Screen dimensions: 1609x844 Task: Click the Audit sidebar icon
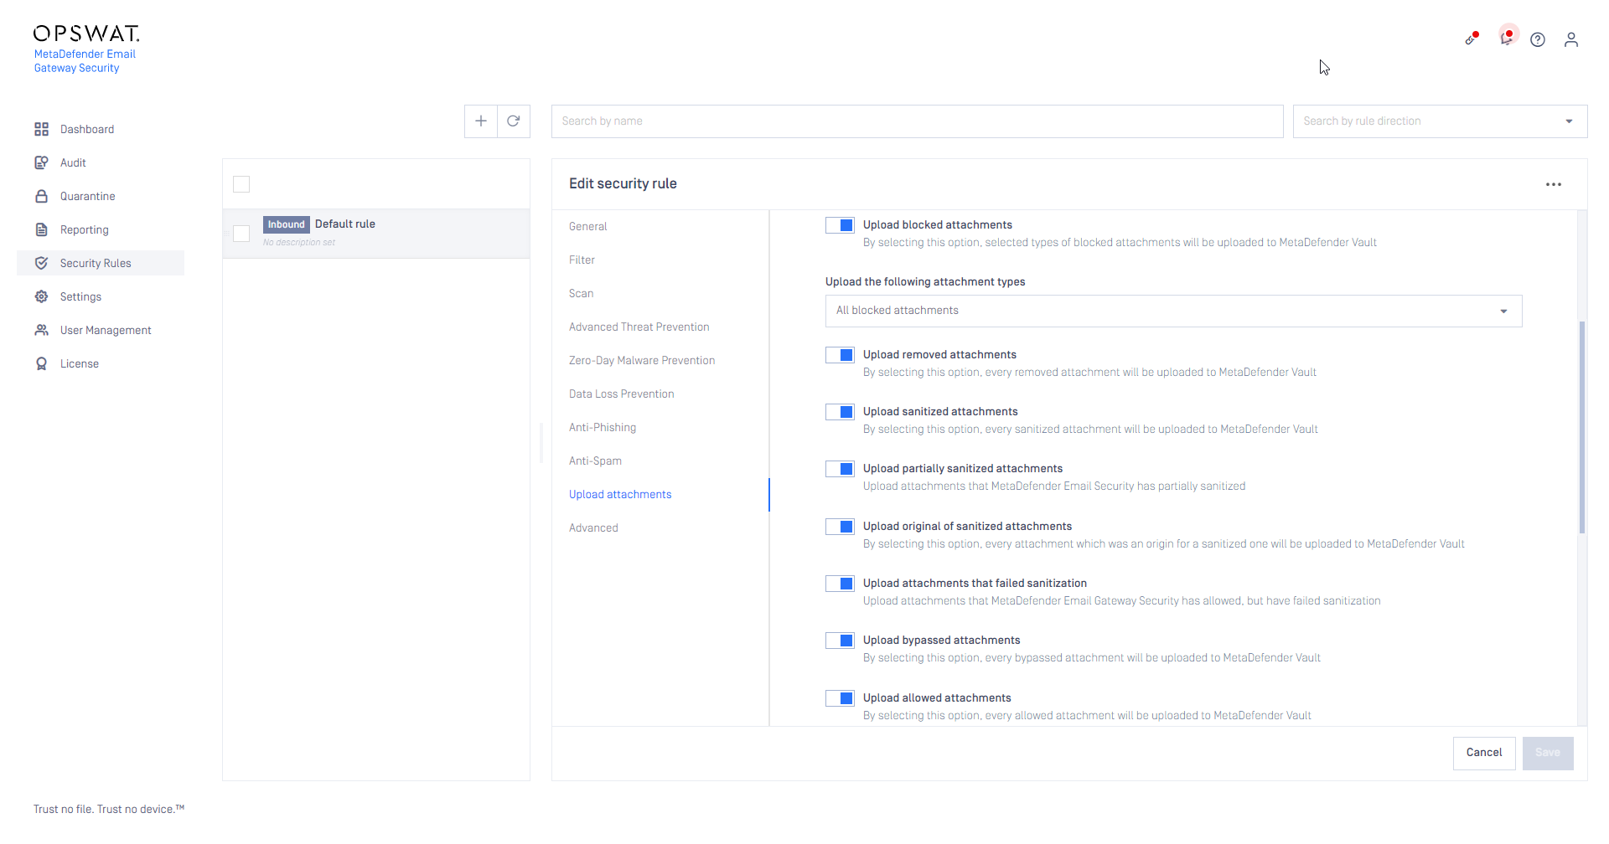(41, 162)
